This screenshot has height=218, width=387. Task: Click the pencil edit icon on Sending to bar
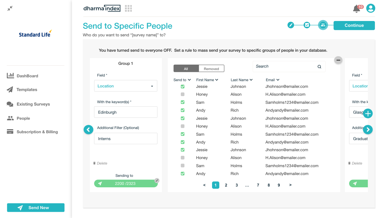coord(157,181)
